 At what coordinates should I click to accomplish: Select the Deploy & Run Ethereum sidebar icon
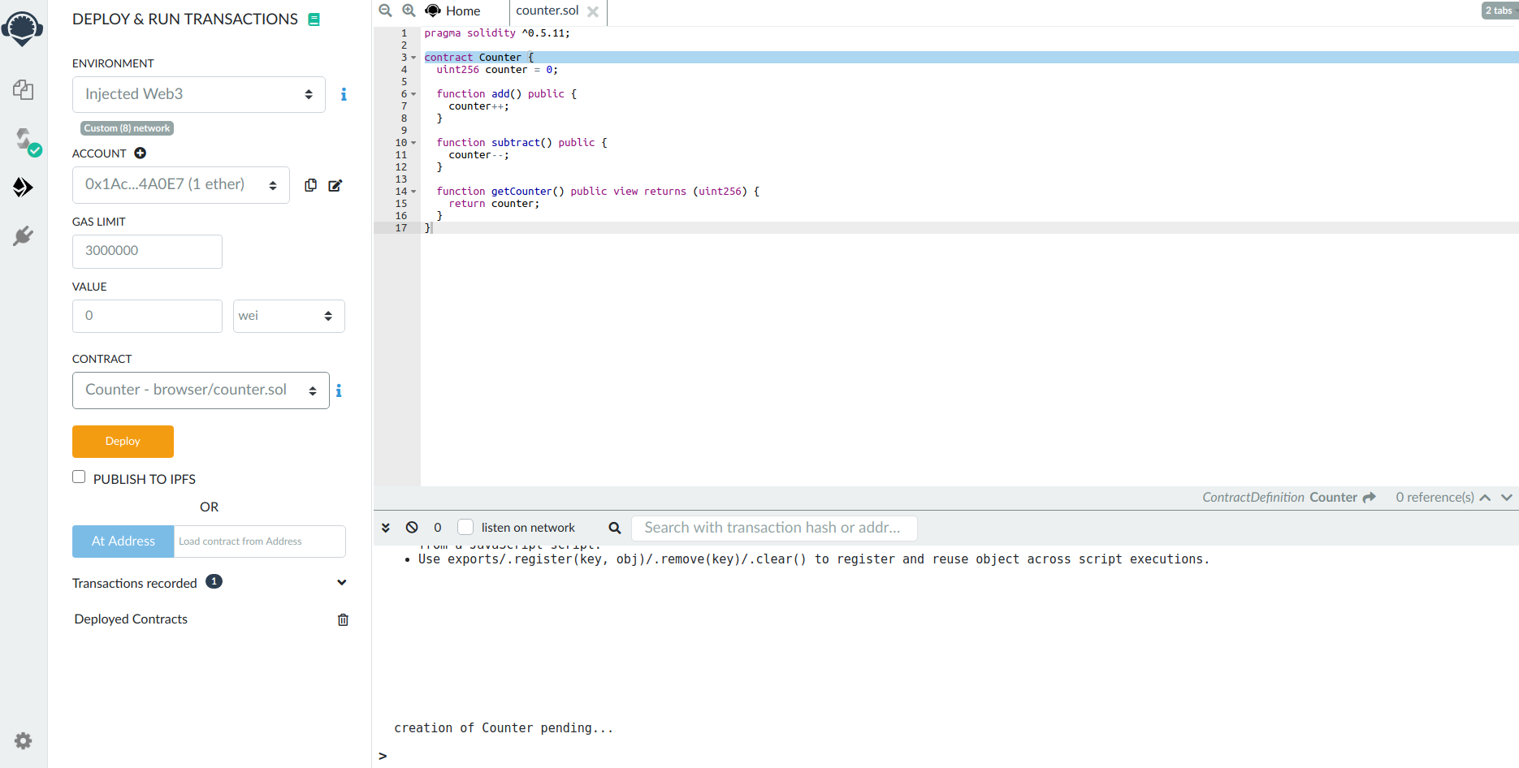pyautogui.click(x=23, y=188)
